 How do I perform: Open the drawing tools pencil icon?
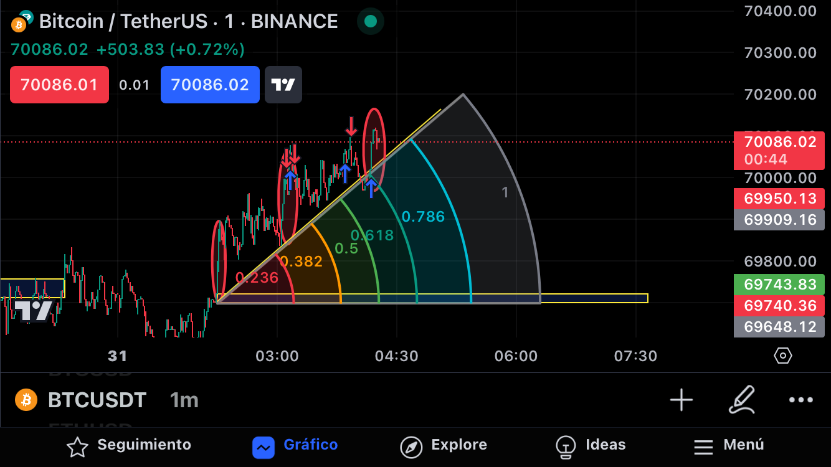pyautogui.click(x=742, y=400)
